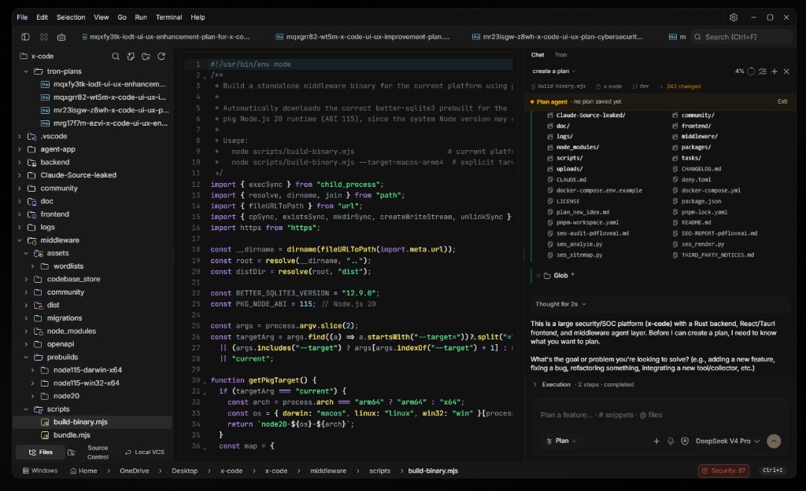
Task: Click 'middleware' in the breadcrumb path
Action: [x=328, y=471]
